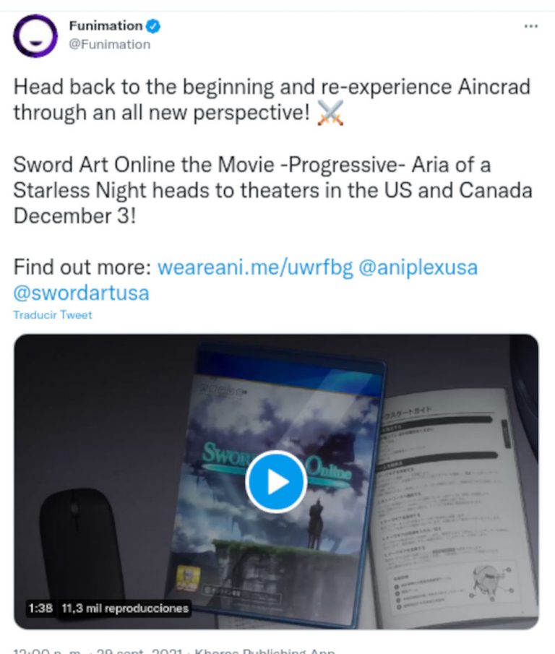
Task: Click the 11,3 mil reproducciones view count
Action: [125, 608]
